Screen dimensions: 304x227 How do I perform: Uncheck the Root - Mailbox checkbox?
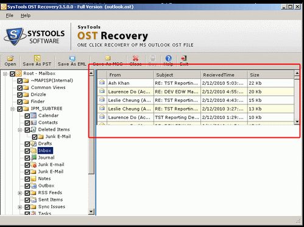tap(12, 74)
